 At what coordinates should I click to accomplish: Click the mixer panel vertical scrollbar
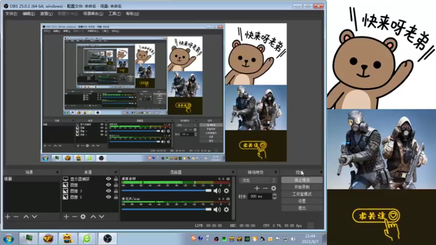[233, 198]
